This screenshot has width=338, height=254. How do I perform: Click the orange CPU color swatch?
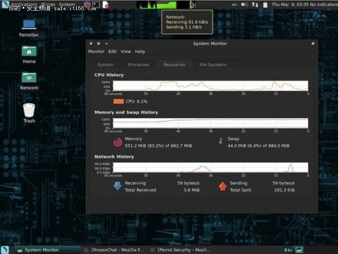click(x=119, y=101)
